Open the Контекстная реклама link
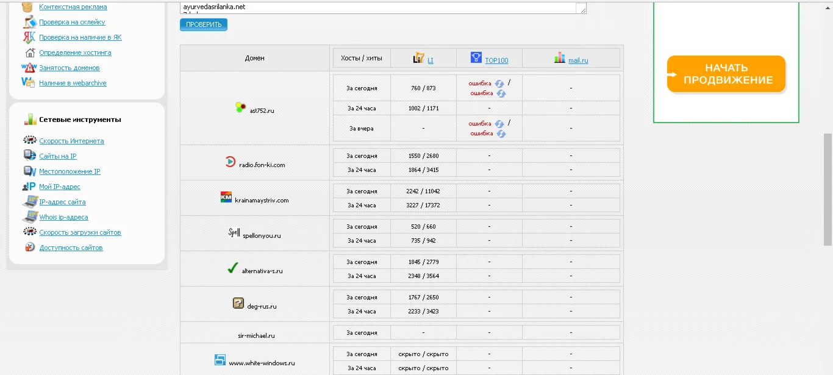Viewport: 833px width, 375px height. pyautogui.click(x=73, y=7)
